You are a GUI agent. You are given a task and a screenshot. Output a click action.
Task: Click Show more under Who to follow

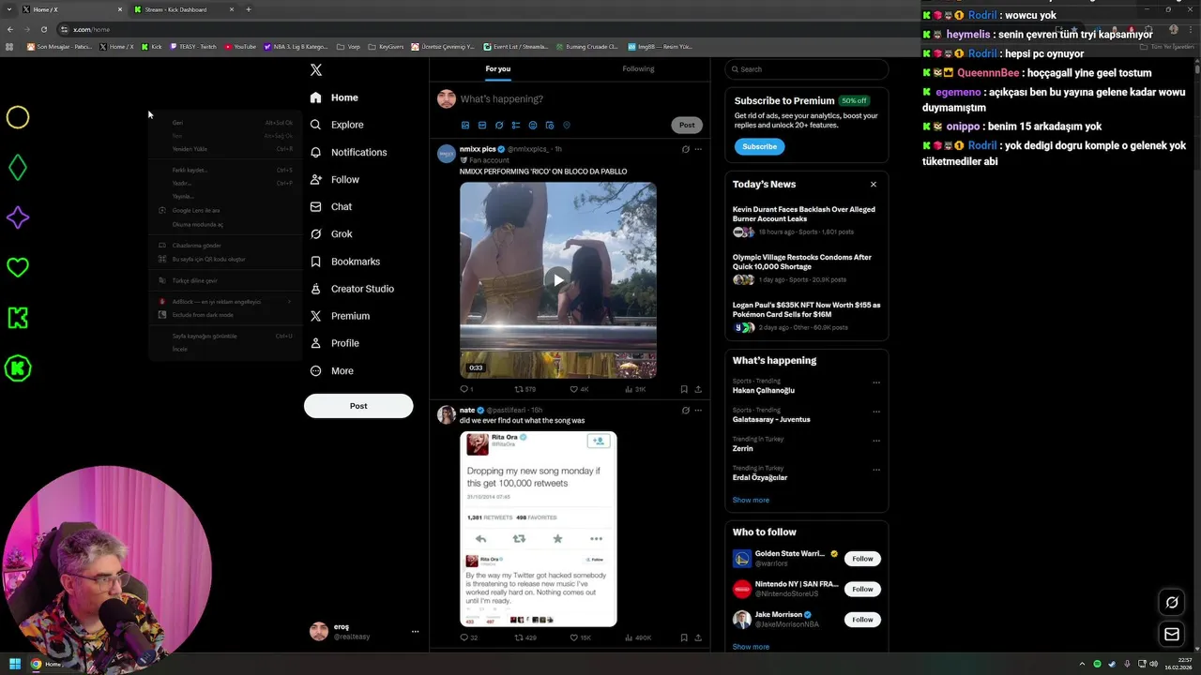[x=751, y=647]
